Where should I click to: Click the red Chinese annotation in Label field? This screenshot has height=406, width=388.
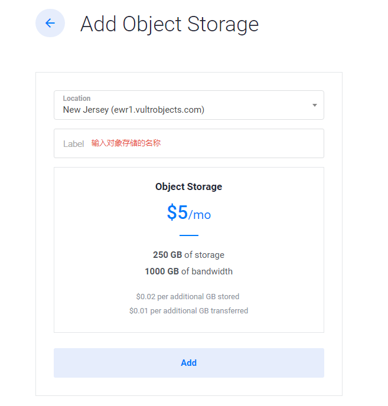[x=126, y=143]
